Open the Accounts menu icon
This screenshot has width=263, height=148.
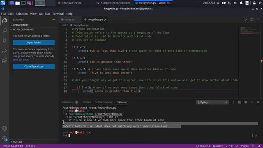tap(5, 128)
